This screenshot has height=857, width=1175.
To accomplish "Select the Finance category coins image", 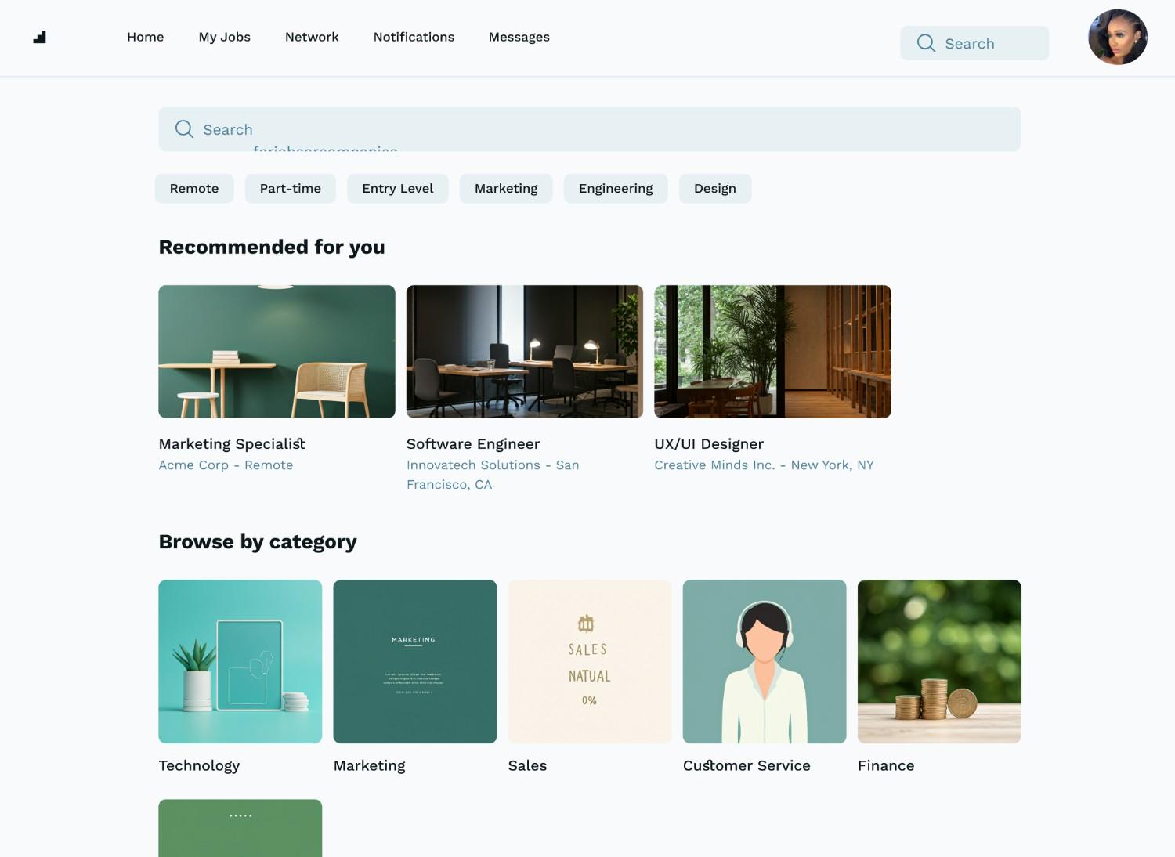I will [x=939, y=662].
